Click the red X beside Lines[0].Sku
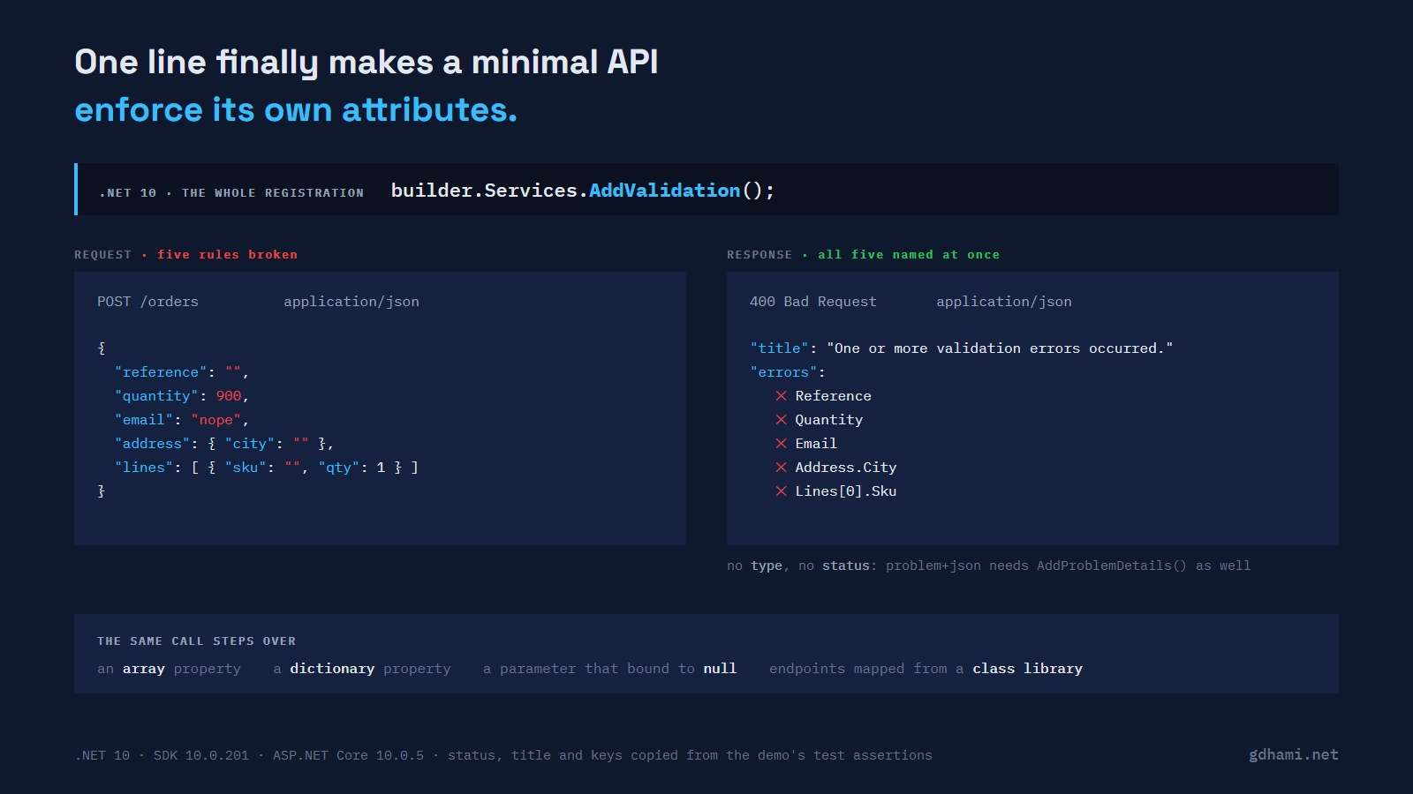This screenshot has width=1413, height=794. [x=781, y=491]
